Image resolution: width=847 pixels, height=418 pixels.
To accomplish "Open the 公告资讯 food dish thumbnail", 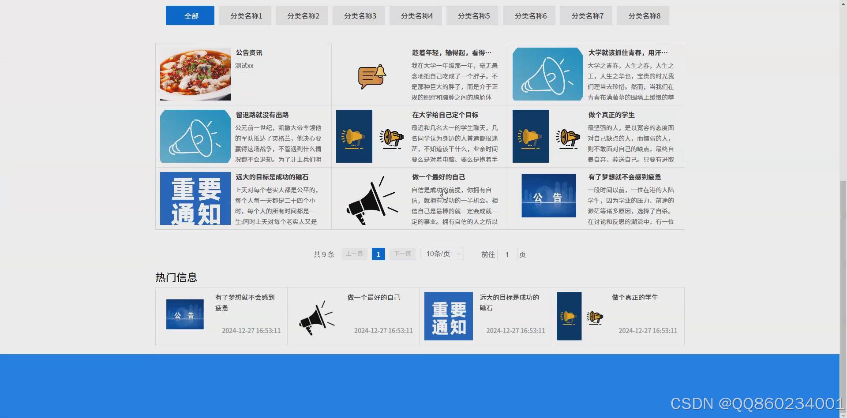I will click(195, 74).
